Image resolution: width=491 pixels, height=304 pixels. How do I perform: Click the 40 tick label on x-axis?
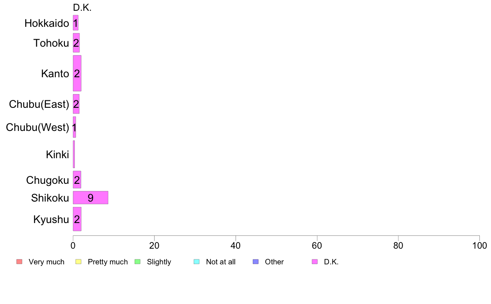coord(236,245)
